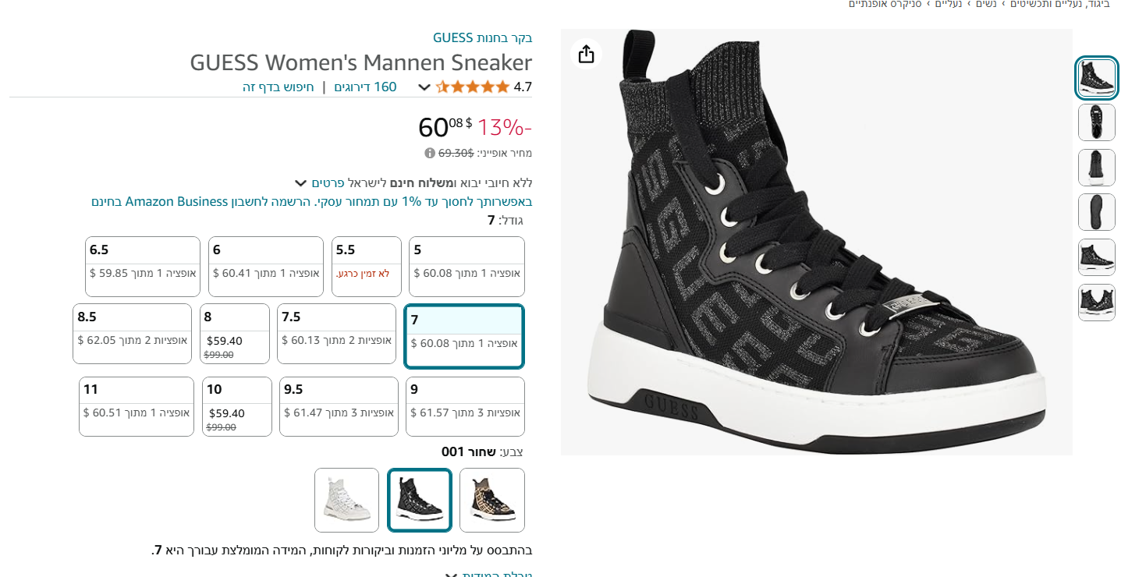Visit the GUESS store link
This screenshot has width=1146, height=577.
click(x=483, y=37)
